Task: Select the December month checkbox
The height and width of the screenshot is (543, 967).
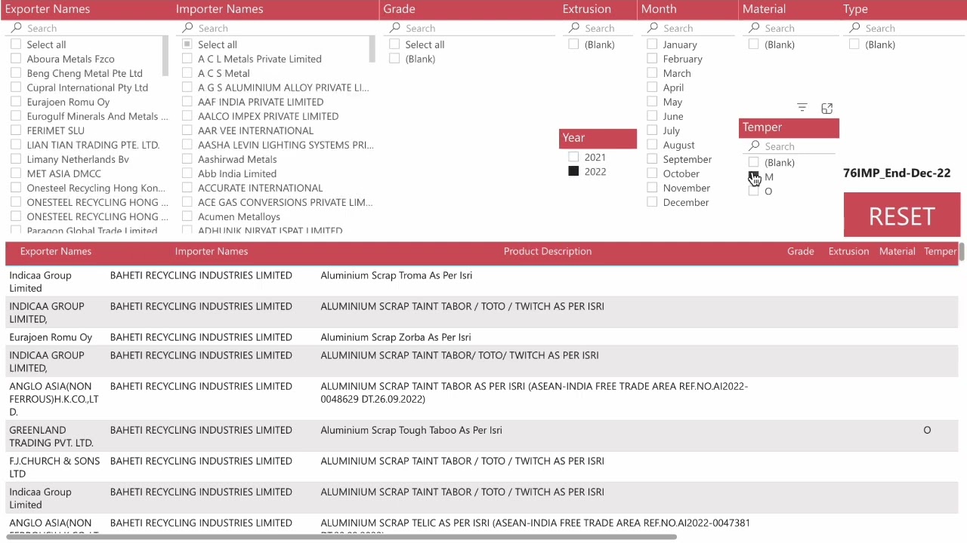Action: [652, 202]
